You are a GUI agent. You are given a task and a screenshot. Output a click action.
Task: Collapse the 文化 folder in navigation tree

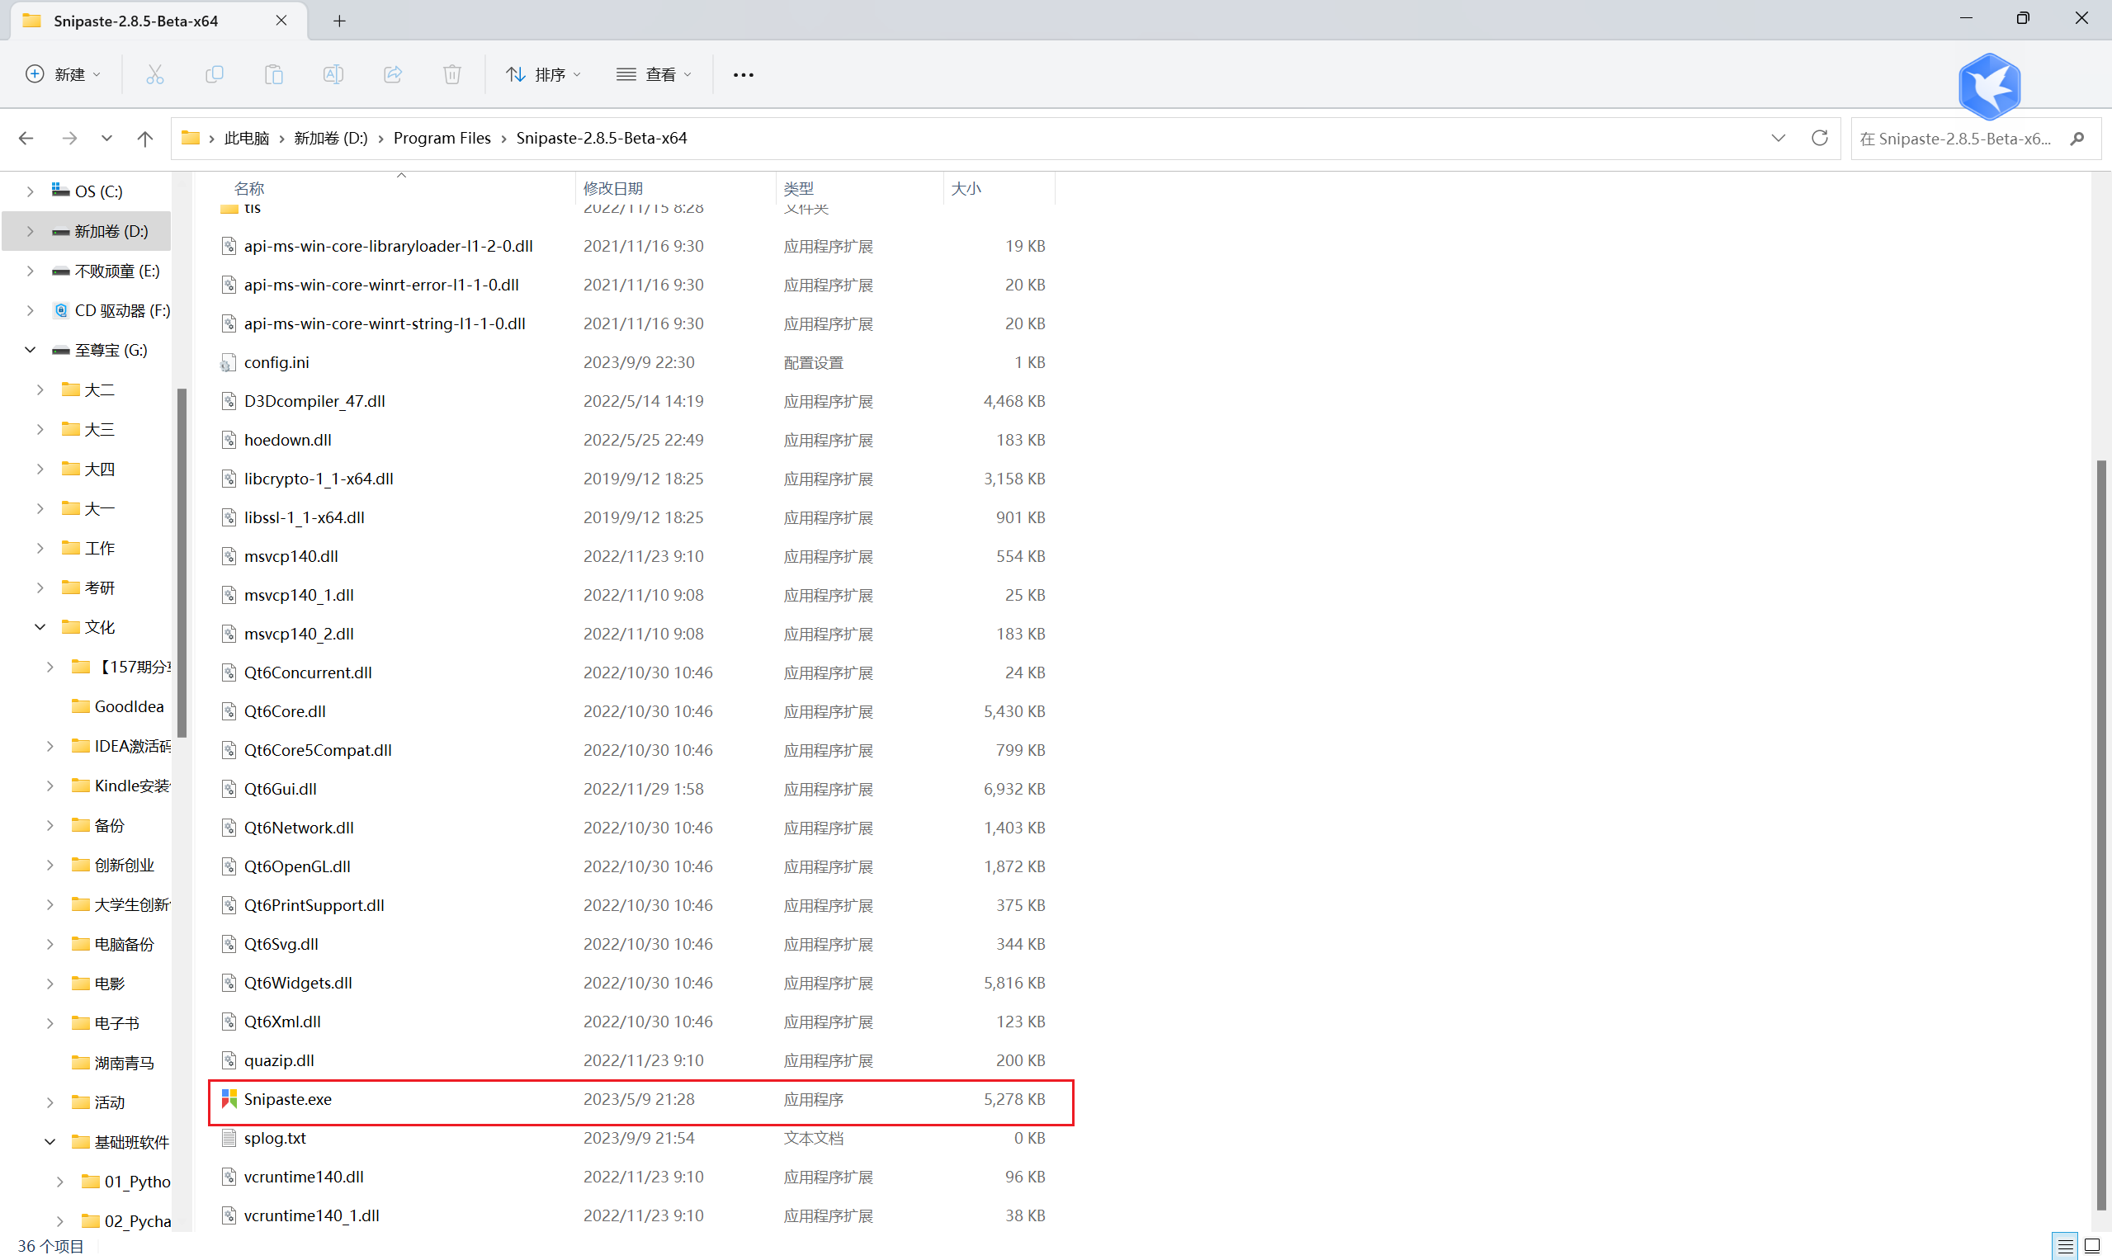(x=40, y=627)
